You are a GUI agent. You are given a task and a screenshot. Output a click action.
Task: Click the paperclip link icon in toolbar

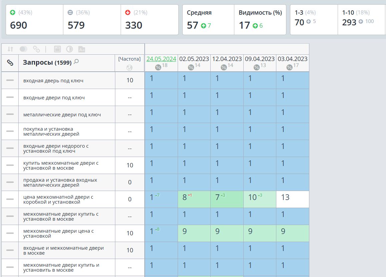pos(36,49)
